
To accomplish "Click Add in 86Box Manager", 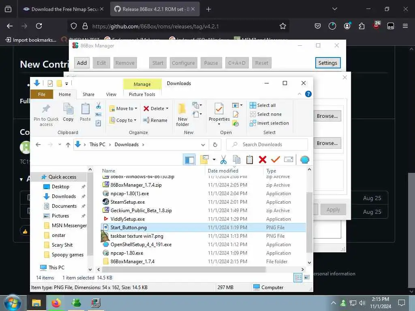I will click(x=82, y=63).
